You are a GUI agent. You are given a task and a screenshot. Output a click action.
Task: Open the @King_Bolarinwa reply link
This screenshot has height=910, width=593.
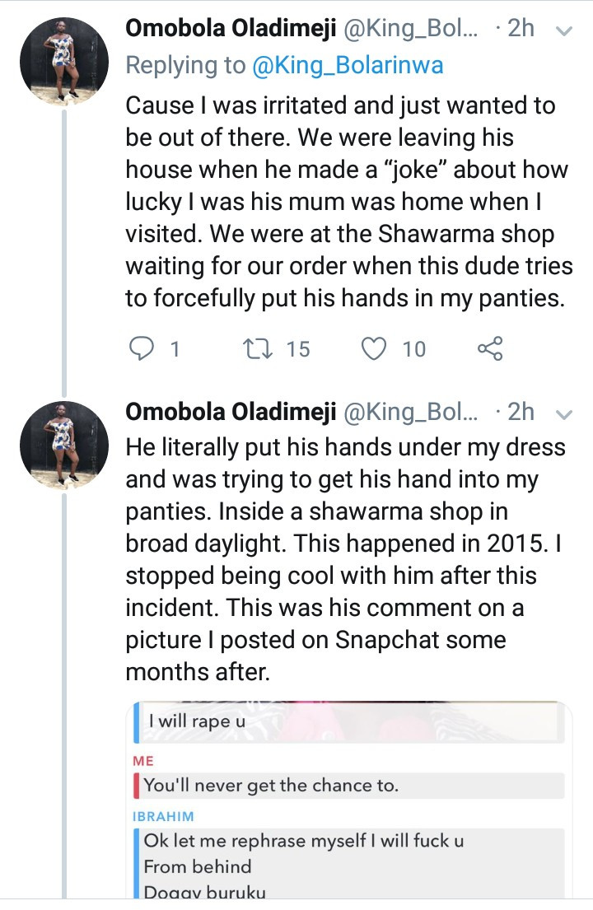[348, 66]
